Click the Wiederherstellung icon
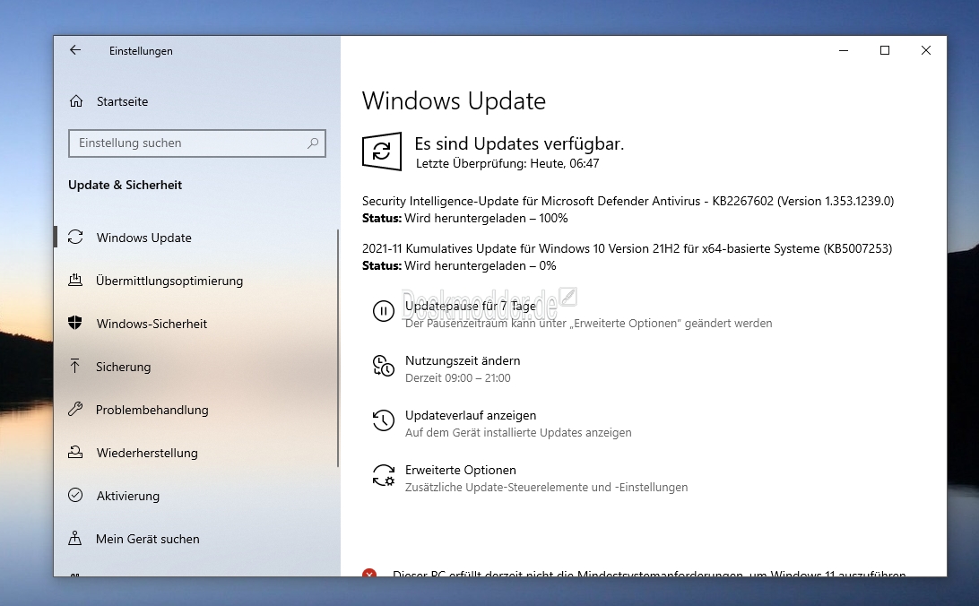Viewport: 979px width, 606px height. coord(75,452)
